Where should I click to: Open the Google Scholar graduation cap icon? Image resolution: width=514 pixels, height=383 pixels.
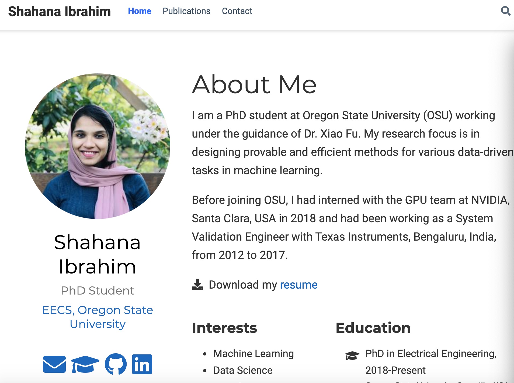[x=85, y=364]
